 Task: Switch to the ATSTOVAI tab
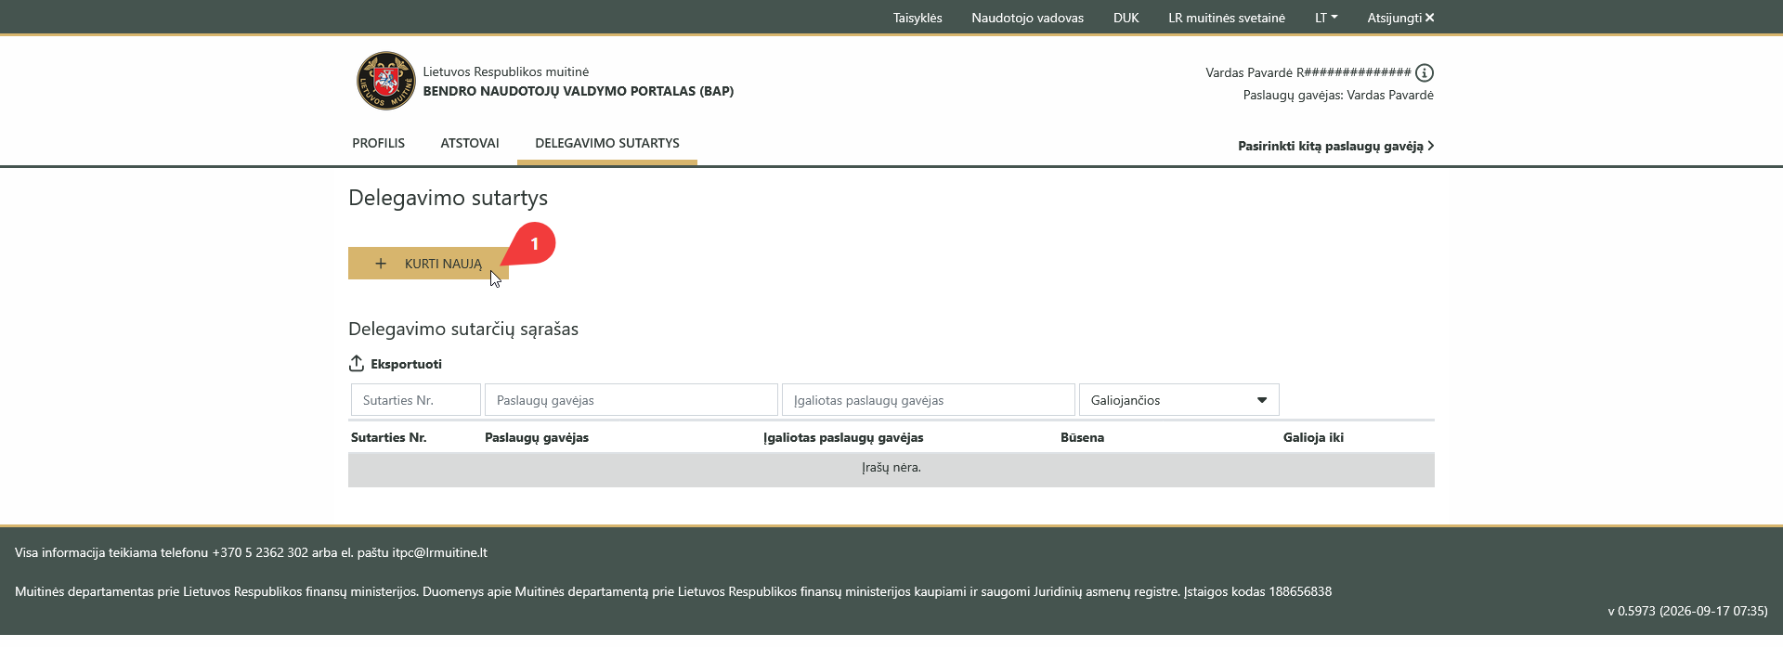(470, 143)
